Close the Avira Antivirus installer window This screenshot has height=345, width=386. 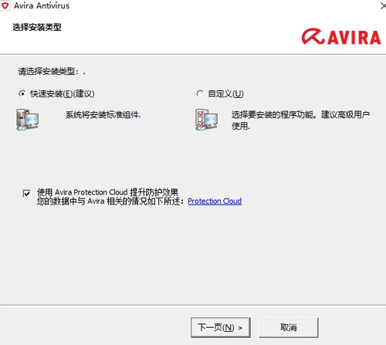pyautogui.click(x=383, y=6)
